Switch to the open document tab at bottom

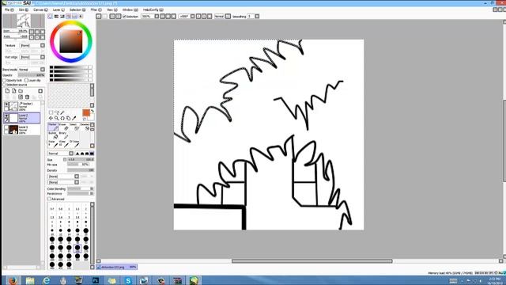(117, 268)
